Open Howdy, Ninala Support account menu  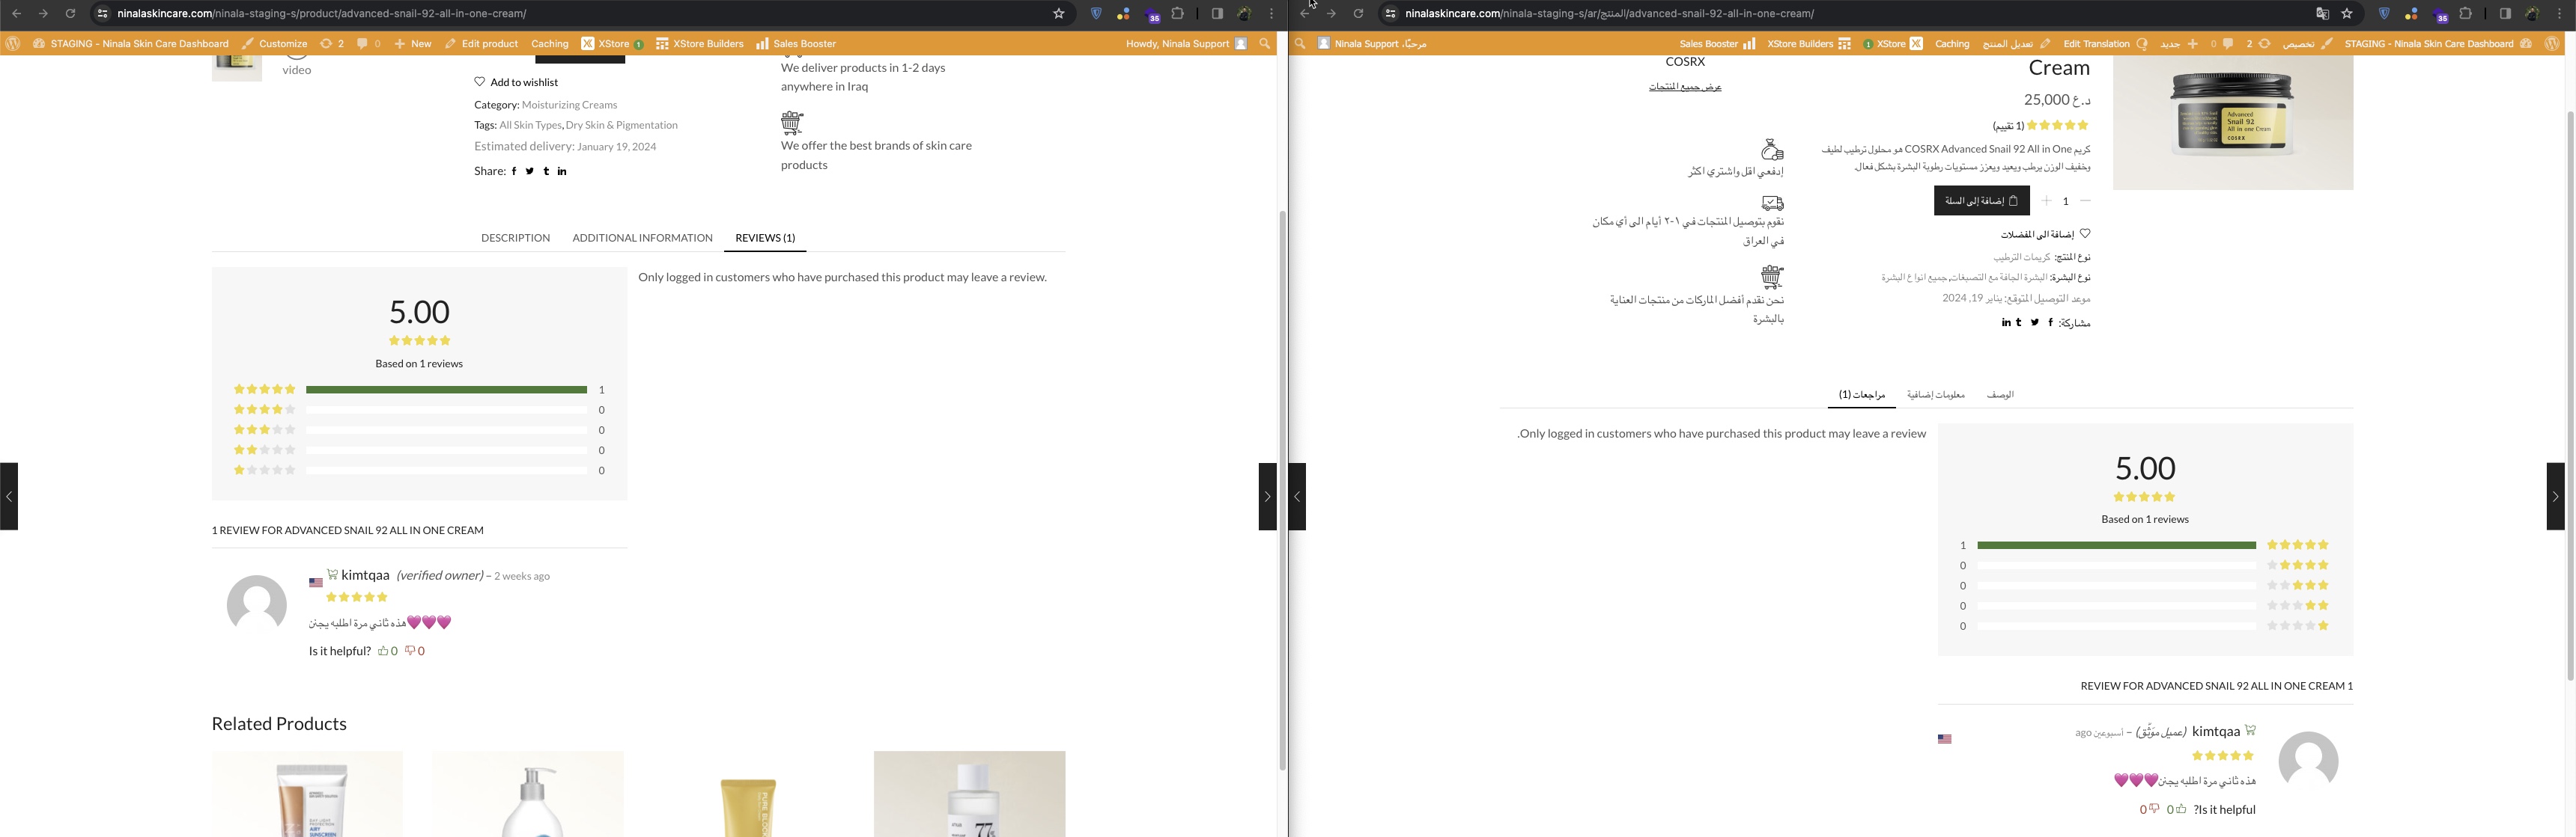tap(1186, 44)
